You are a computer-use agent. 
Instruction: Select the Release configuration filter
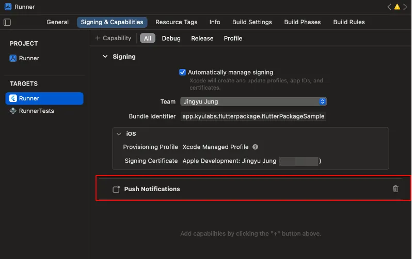pos(202,38)
